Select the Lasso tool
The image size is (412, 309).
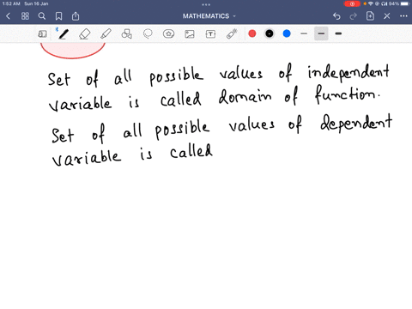(x=148, y=34)
